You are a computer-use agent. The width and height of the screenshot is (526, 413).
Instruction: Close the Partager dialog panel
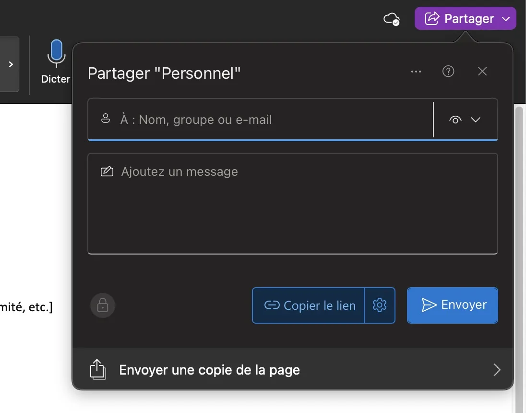click(x=482, y=72)
